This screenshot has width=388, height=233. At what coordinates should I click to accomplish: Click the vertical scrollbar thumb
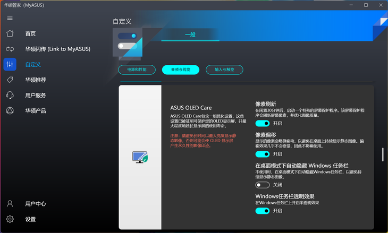[x=383, y=154]
